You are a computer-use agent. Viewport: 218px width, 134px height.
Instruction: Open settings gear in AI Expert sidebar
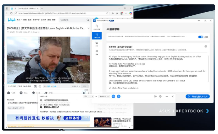click(97, 52)
